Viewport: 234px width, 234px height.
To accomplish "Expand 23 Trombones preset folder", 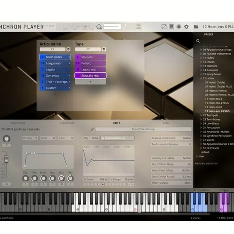I will (x=201, y=119).
